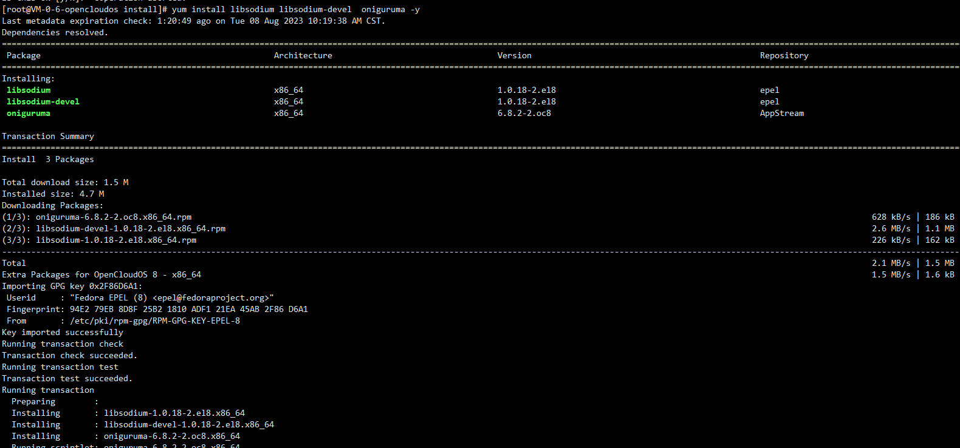Viewport: 960px width, 448px height.
Task: Click 'Preparing' transaction step line
Action: tap(55, 402)
